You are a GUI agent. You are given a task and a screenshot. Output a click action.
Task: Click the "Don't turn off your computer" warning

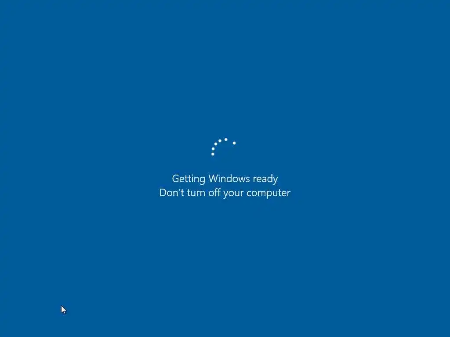[225, 193]
